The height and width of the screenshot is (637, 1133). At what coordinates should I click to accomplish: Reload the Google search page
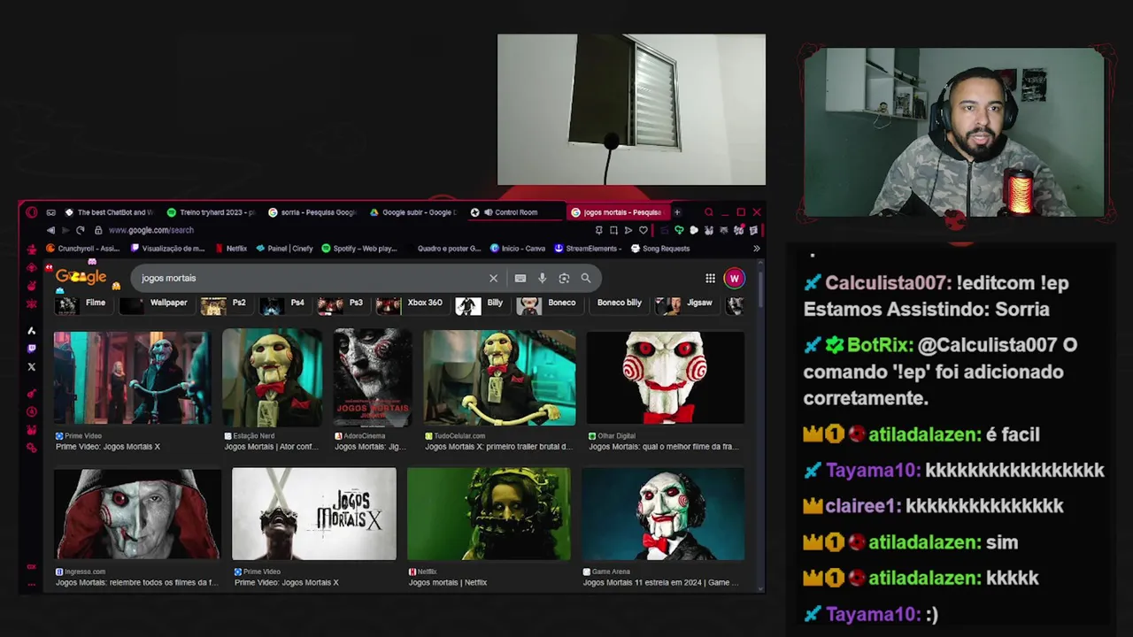[81, 230]
